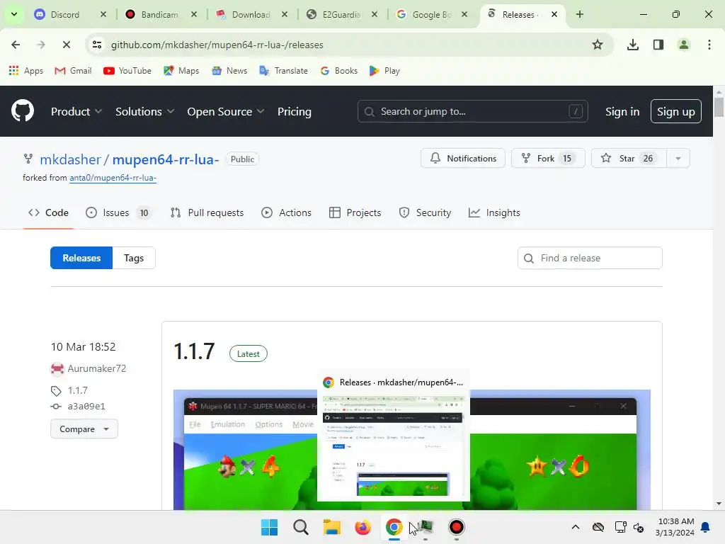This screenshot has width=725, height=544.
Task: Select the Releases button
Action: point(81,258)
